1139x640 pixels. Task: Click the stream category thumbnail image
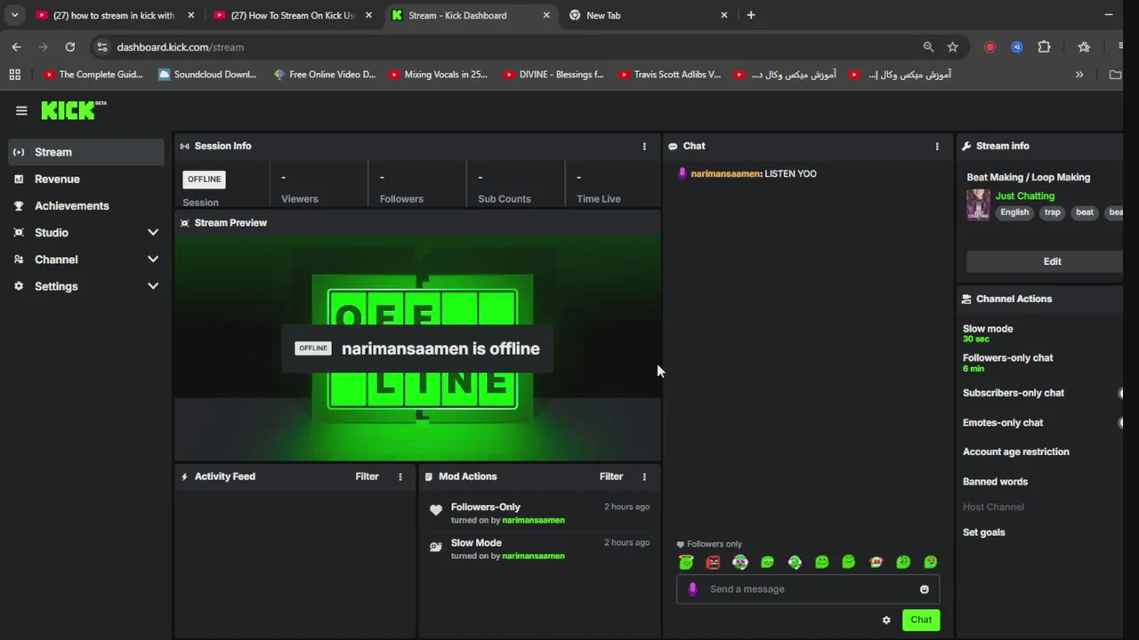click(x=978, y=204)
